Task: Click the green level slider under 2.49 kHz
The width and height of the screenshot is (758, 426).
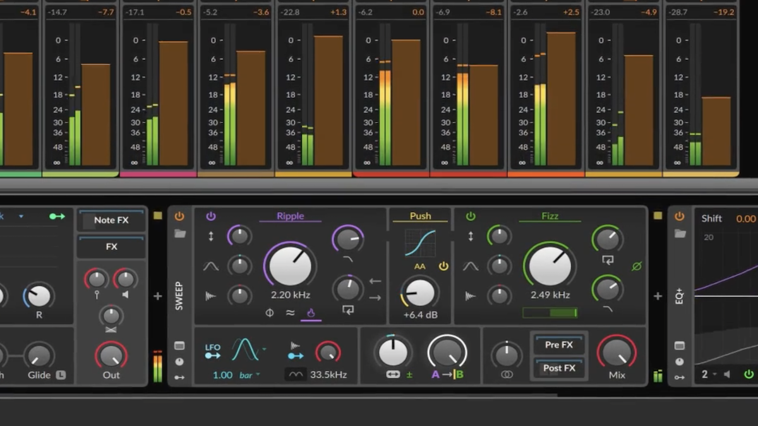Action: point(550,311)
